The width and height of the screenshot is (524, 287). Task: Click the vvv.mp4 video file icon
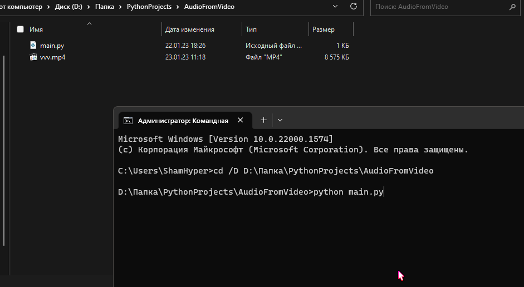tap(33, 57)
